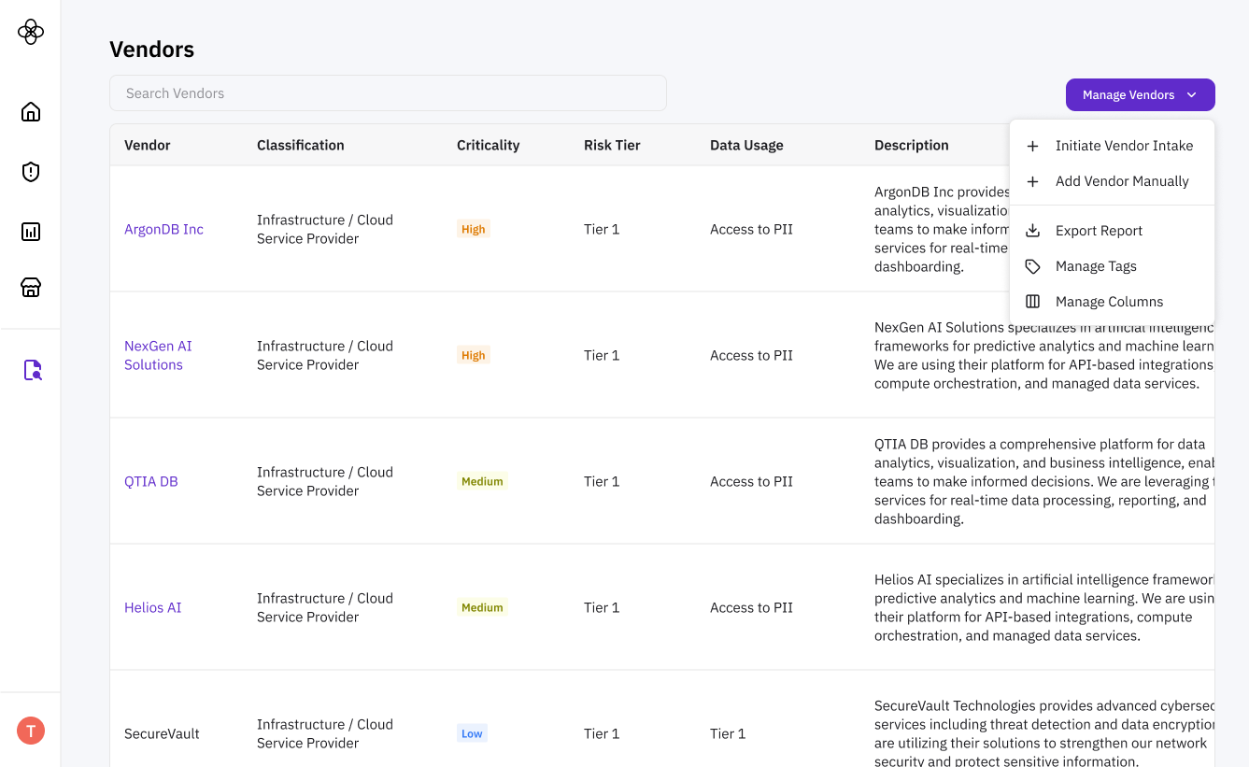Collapse the Manage Vendors dropdown

(x=1140, y=94)
